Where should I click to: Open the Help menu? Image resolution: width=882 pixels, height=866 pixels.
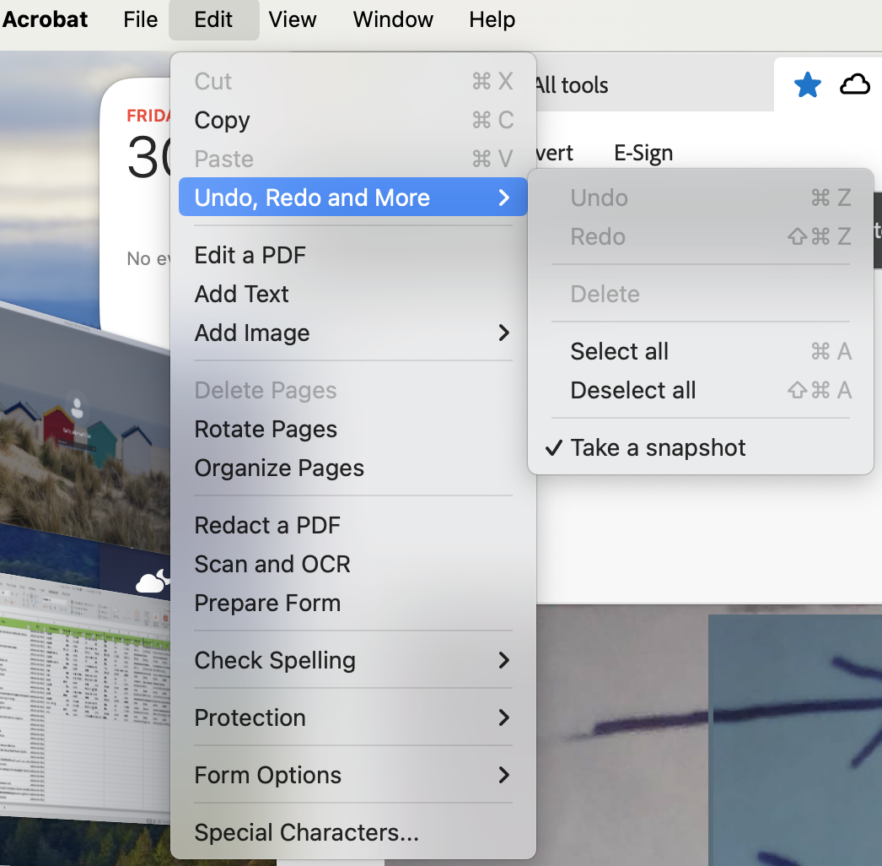492,19
